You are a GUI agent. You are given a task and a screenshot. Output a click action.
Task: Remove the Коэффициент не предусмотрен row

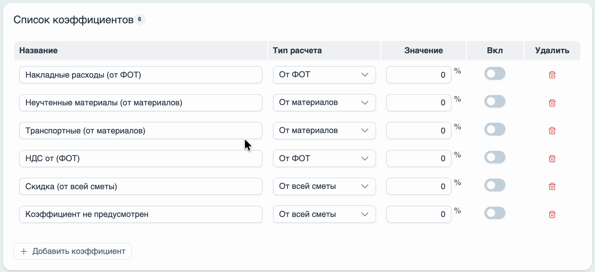pyautogui.click(x=552, y=214)
